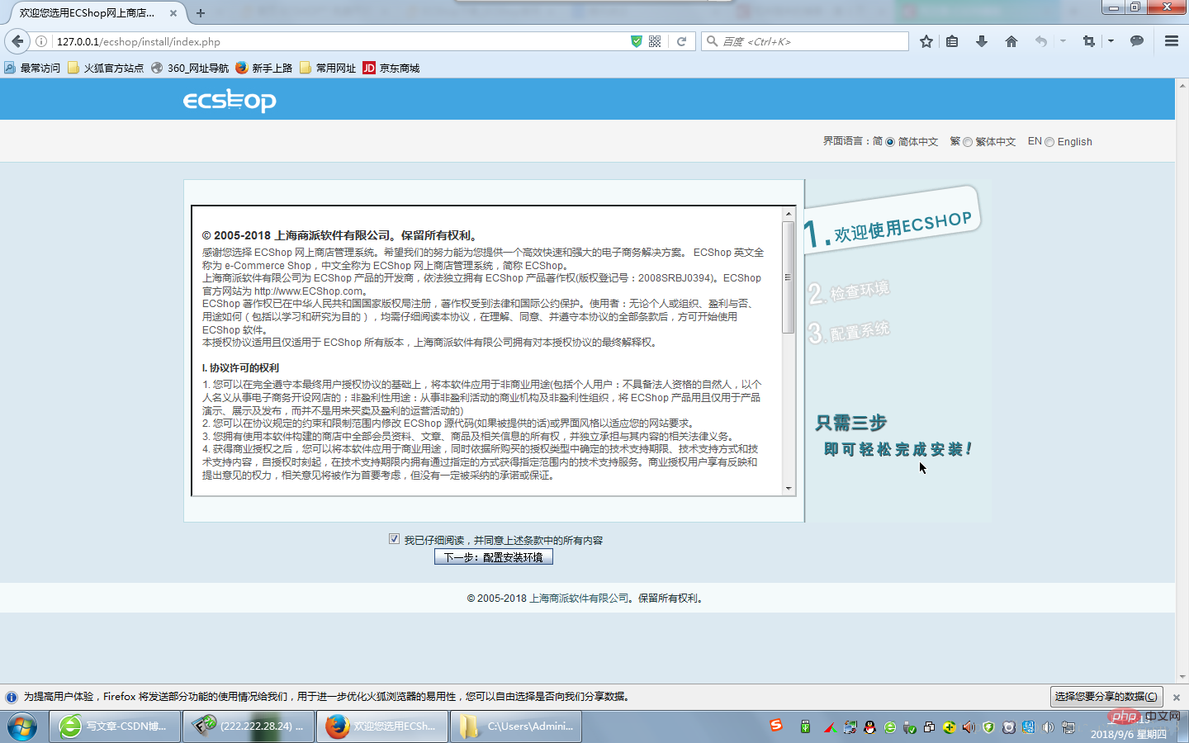The width and height of the screenshot is (1189, 743).
Task: Open a new browser tab
Action: pos(201,13)
